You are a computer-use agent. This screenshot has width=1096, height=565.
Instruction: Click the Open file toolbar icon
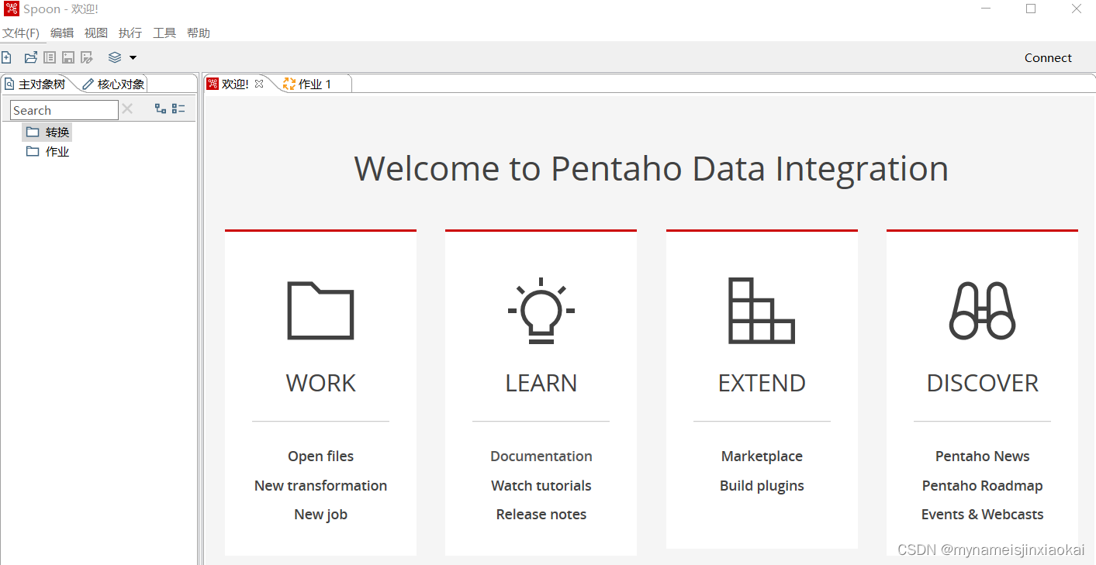(x=31, y=57)
